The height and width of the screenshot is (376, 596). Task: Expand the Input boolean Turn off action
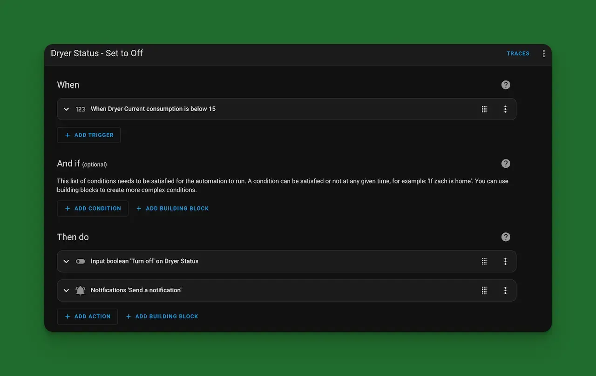click(x=66, y=261)
